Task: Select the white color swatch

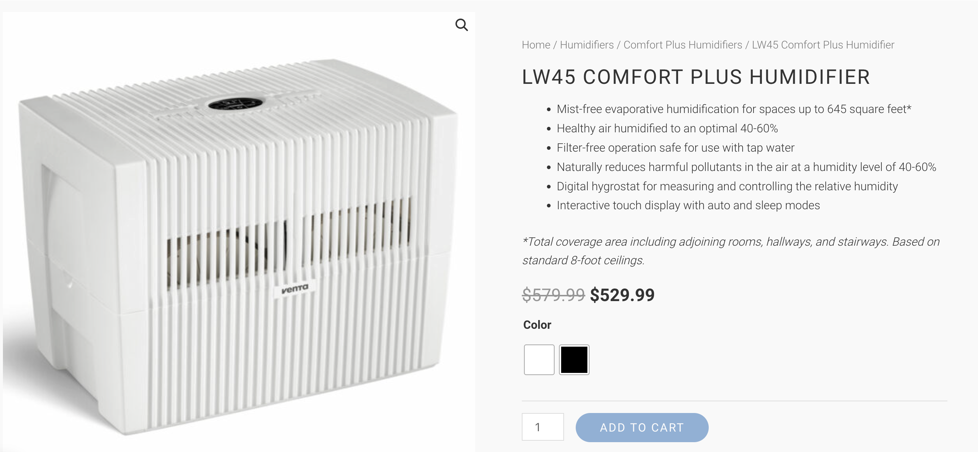Action: pyautogui.click(x=539, y=359)
